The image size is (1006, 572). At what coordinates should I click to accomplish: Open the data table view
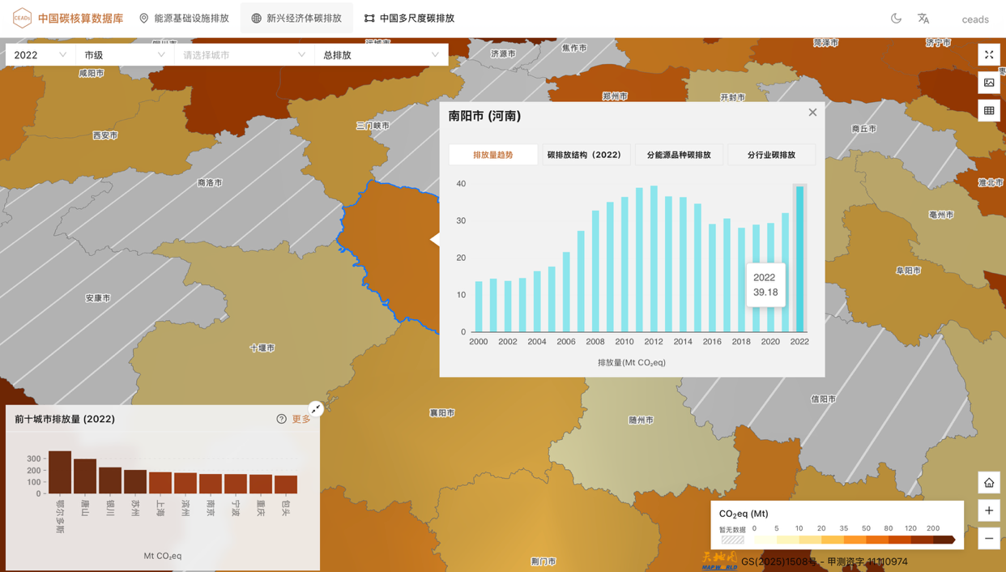pos(989,110)
